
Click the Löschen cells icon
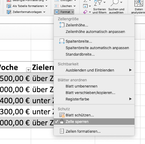click(x=57, y=6)
